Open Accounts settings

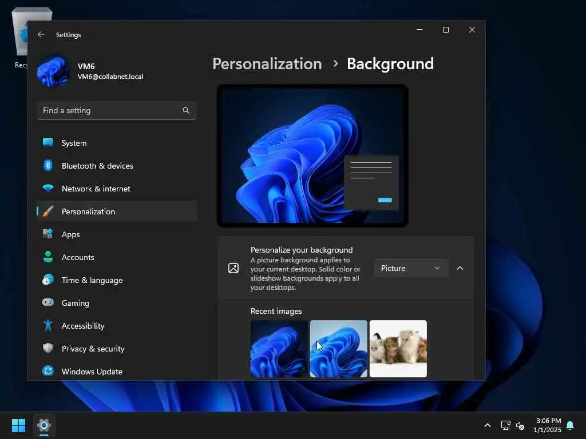pyautogui.click(x=117, y=257)
